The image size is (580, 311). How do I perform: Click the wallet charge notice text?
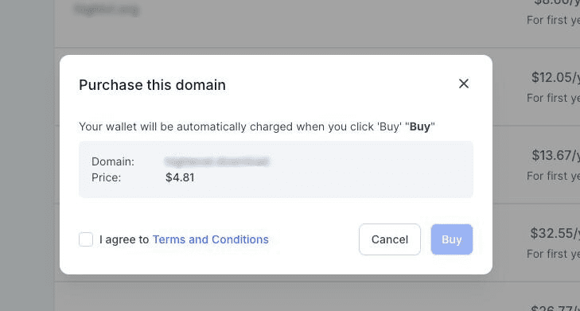pos(257,126)
